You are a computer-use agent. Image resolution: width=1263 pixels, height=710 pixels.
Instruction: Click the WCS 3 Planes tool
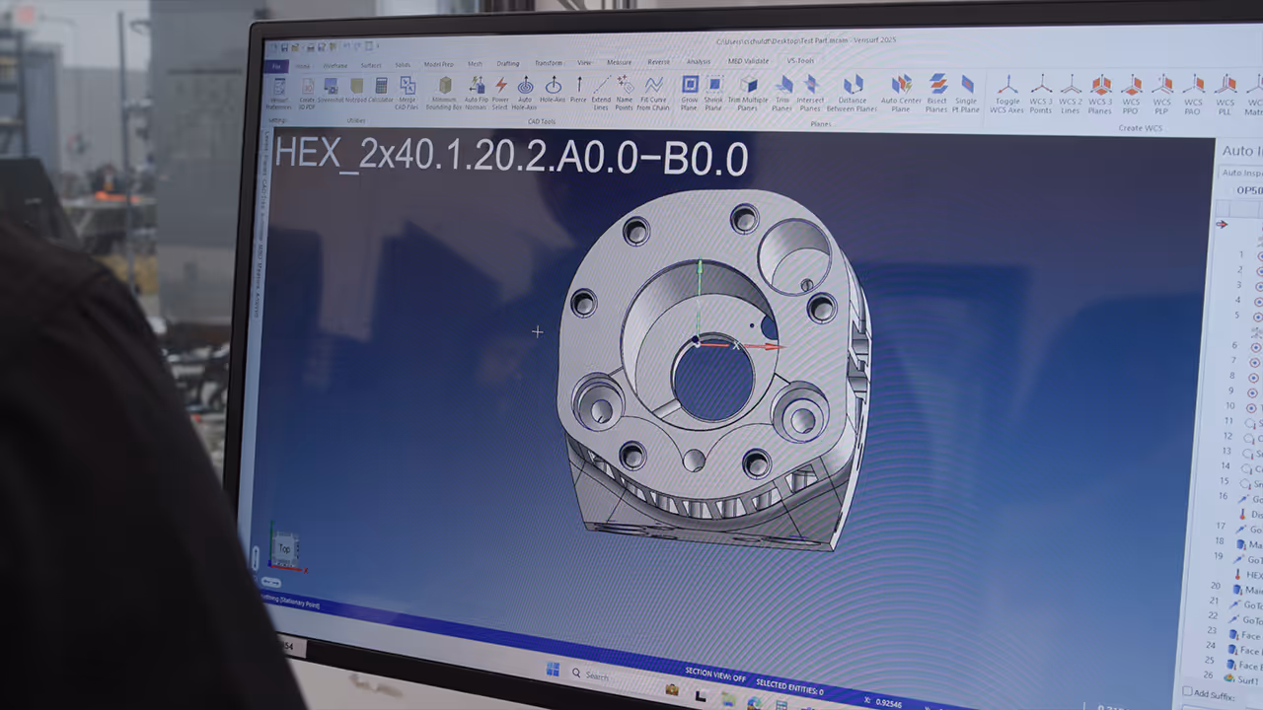click(1100, 93)
